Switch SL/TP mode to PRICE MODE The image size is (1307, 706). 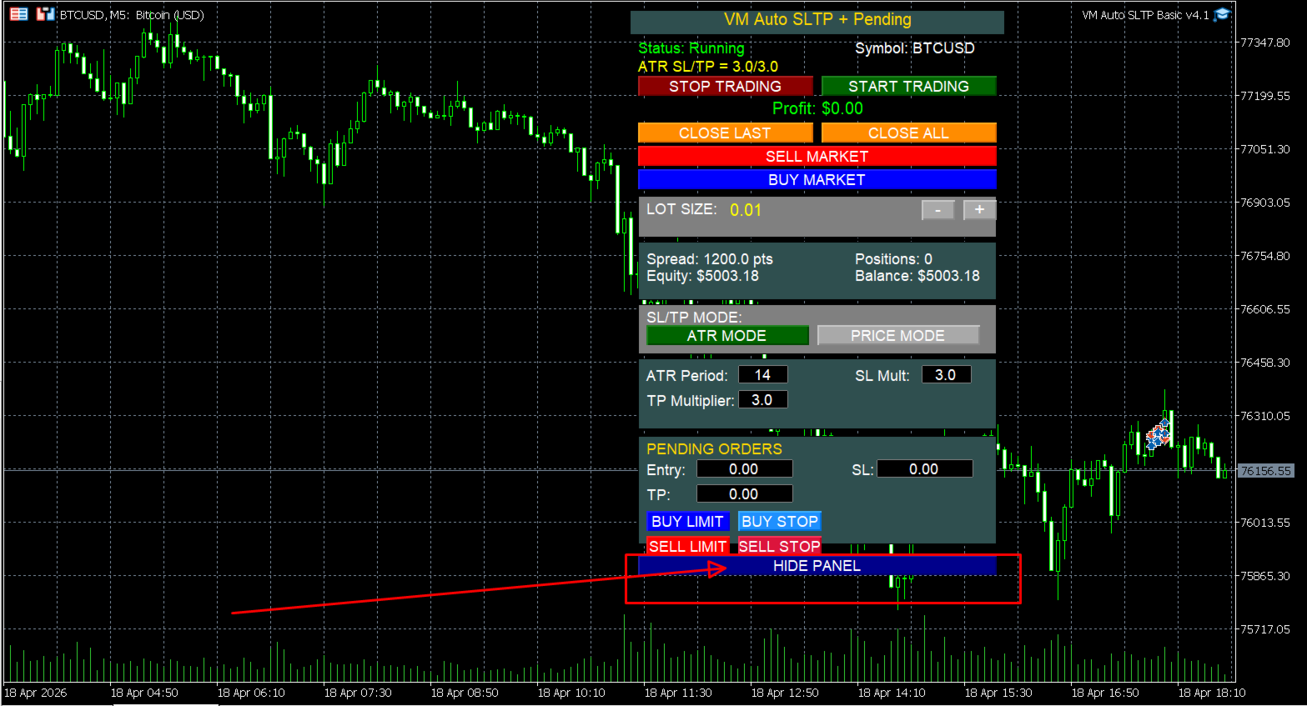pyautogui.click(x=898, y=335)
